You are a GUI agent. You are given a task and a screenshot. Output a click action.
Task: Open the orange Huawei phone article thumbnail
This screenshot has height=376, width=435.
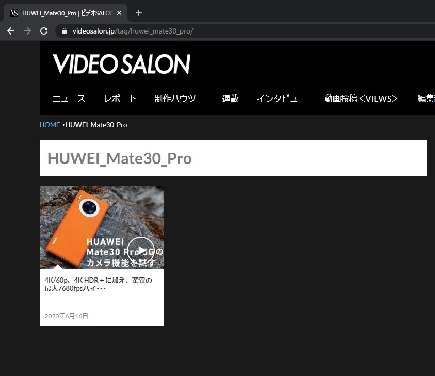102,227
